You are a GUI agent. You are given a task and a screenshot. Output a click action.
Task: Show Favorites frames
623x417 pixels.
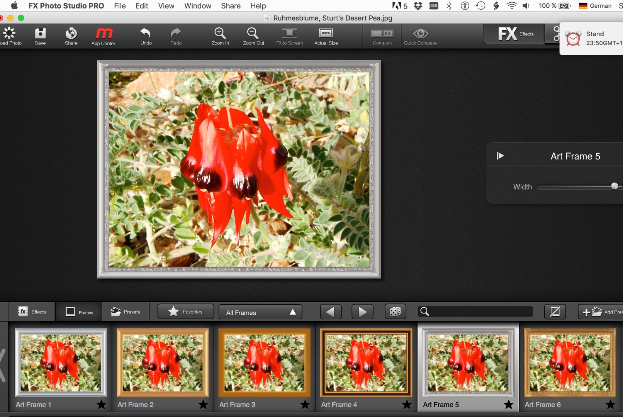click(185, 312)
